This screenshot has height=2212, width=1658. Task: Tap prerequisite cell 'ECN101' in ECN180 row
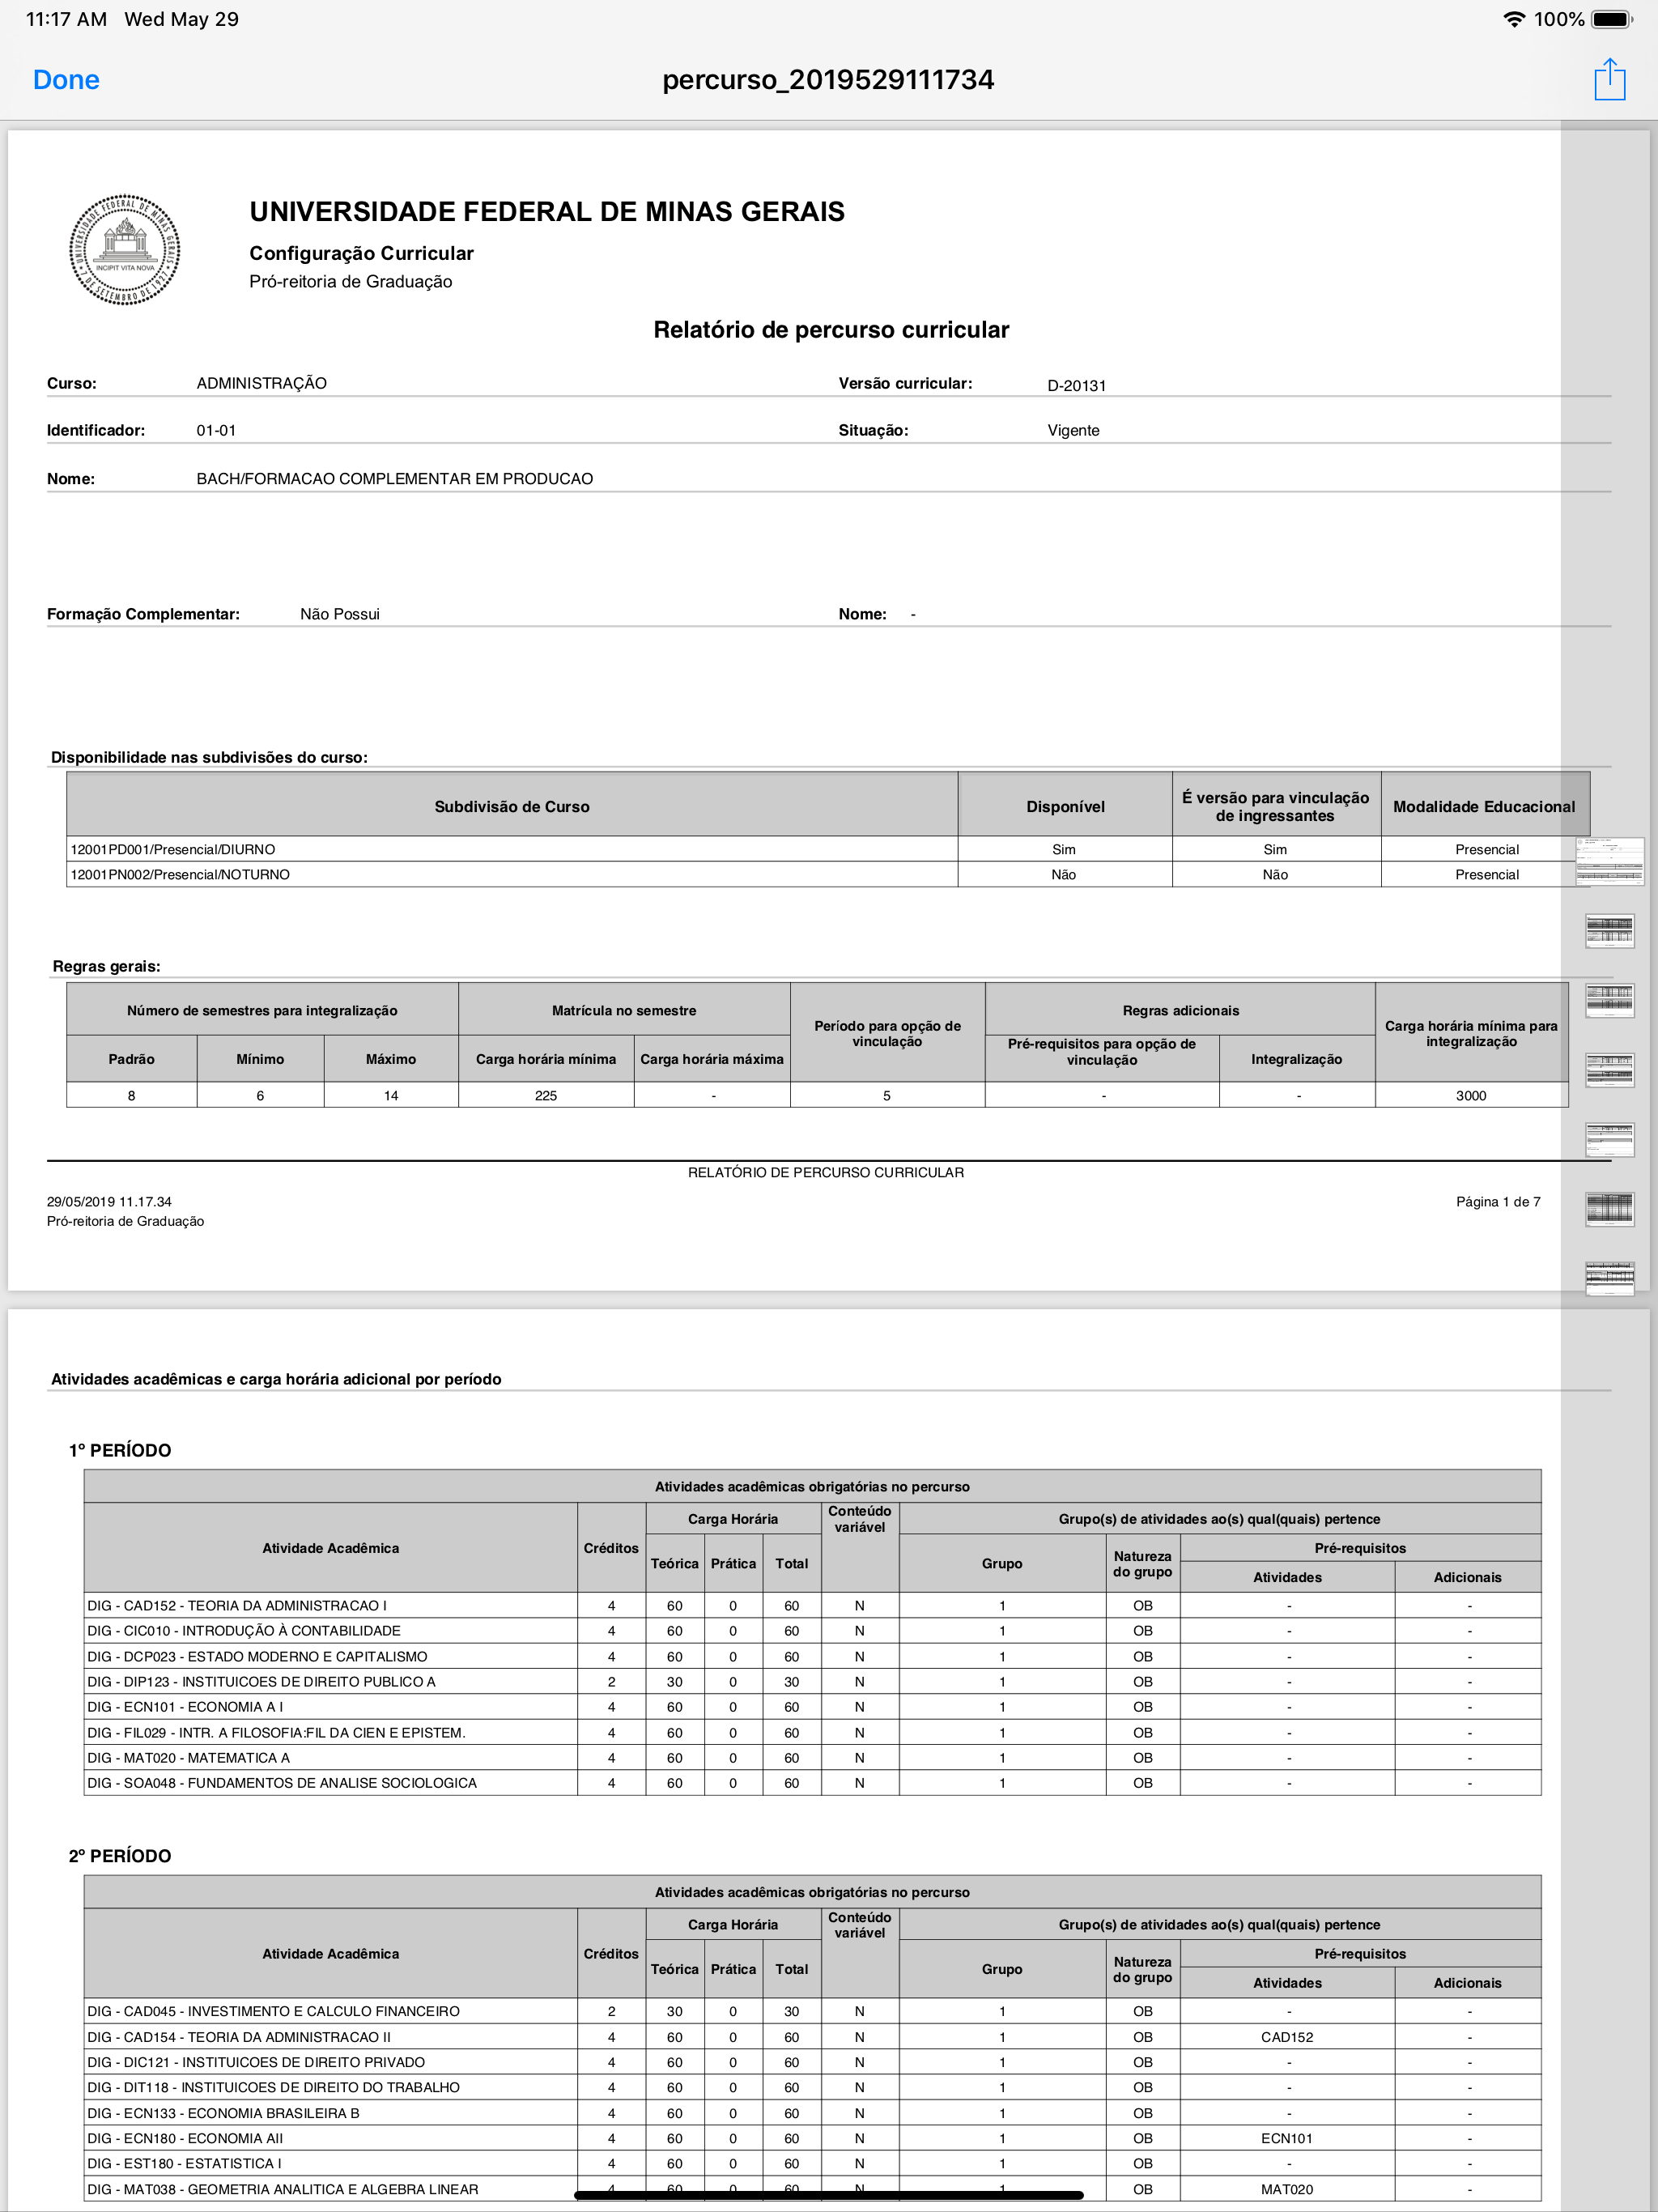[x=1287, y=2138]
